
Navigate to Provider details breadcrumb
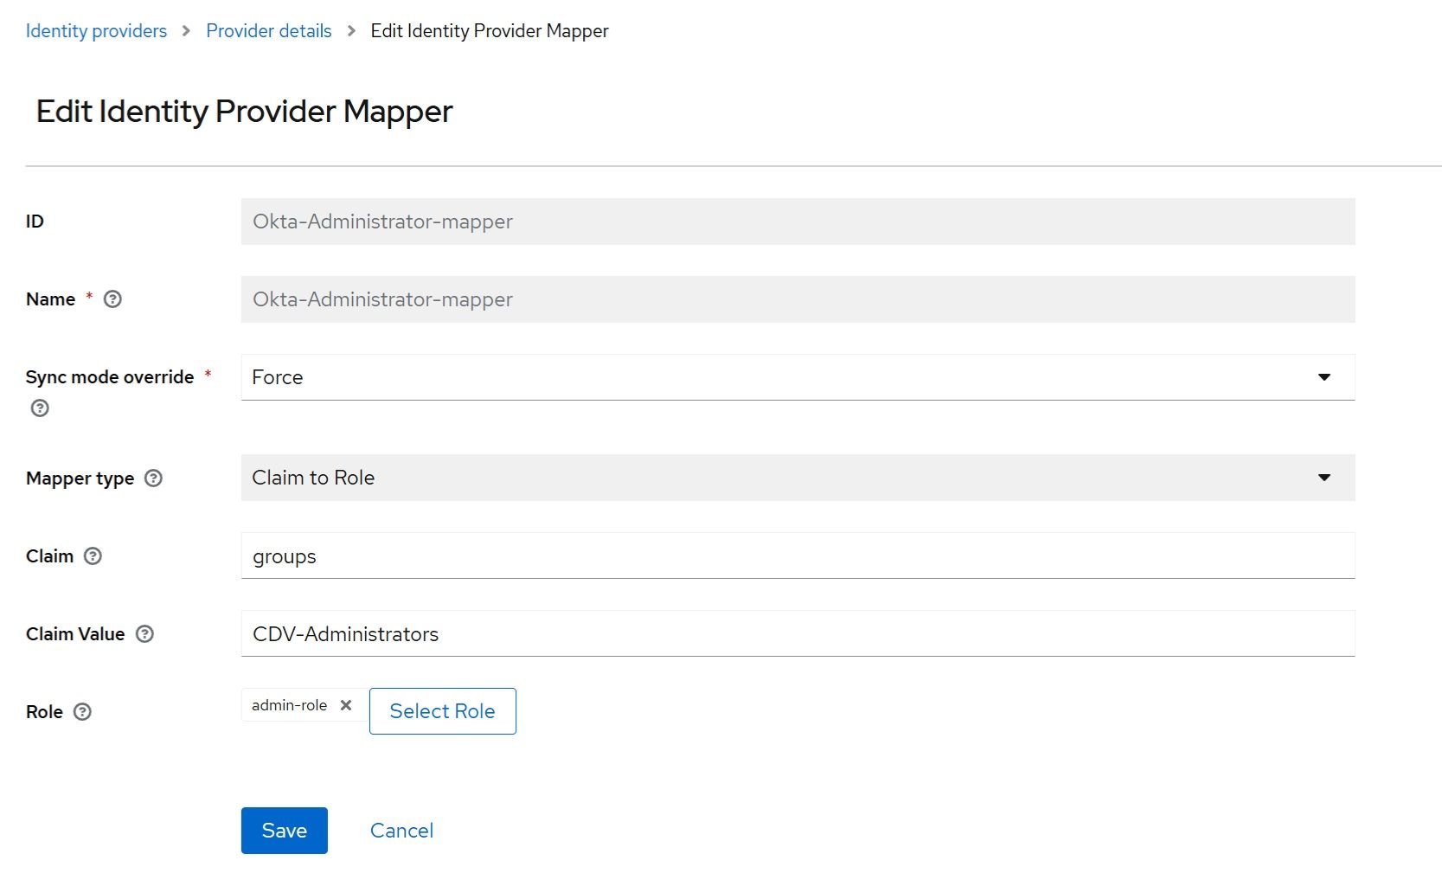point(268,31)
